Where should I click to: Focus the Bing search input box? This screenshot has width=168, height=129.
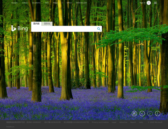point(63,29)
